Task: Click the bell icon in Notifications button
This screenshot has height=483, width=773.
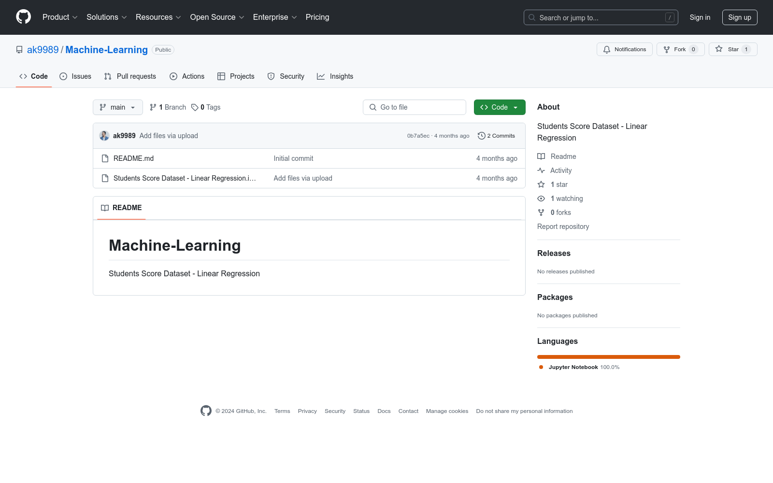Action: [x=607, y=49]
